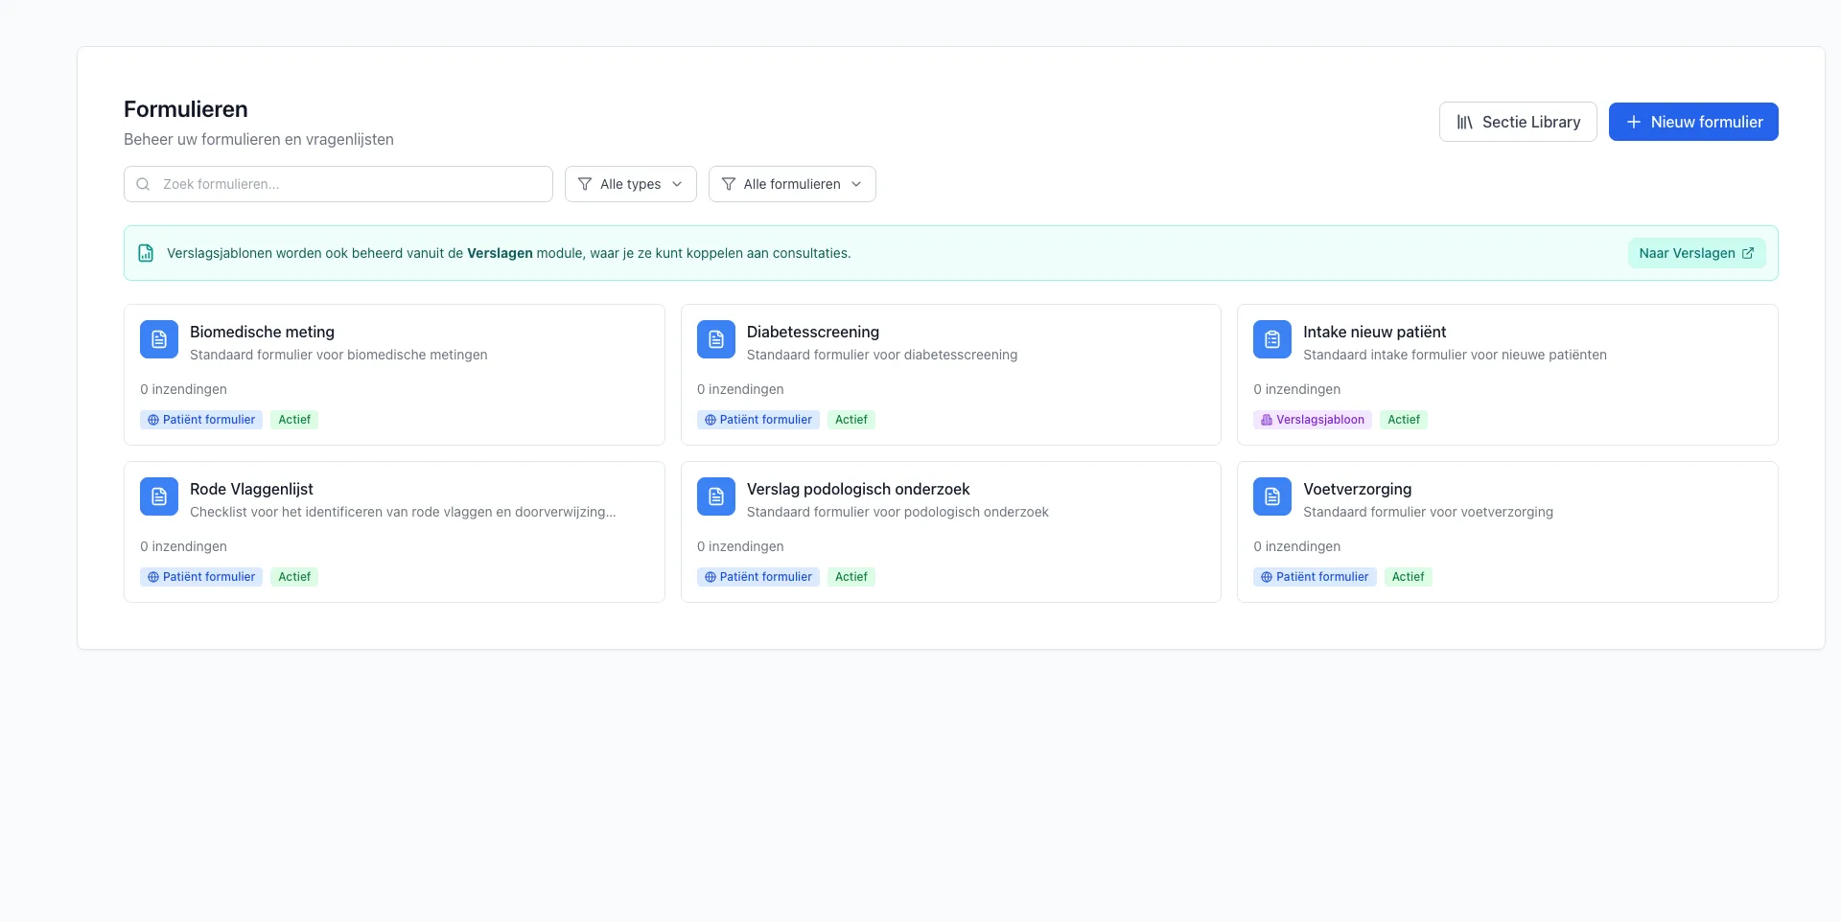The height and width of the screenshot is (922, 1841).
Task: Go to Naar Verslagen
Action: coord(1696,253)
